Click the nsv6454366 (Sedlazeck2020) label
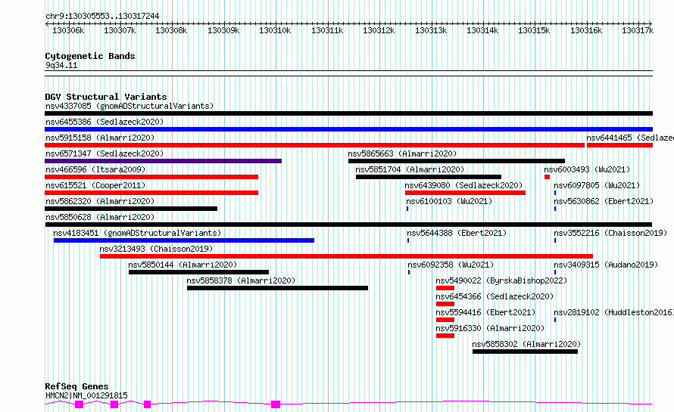 tap(495, 296)
